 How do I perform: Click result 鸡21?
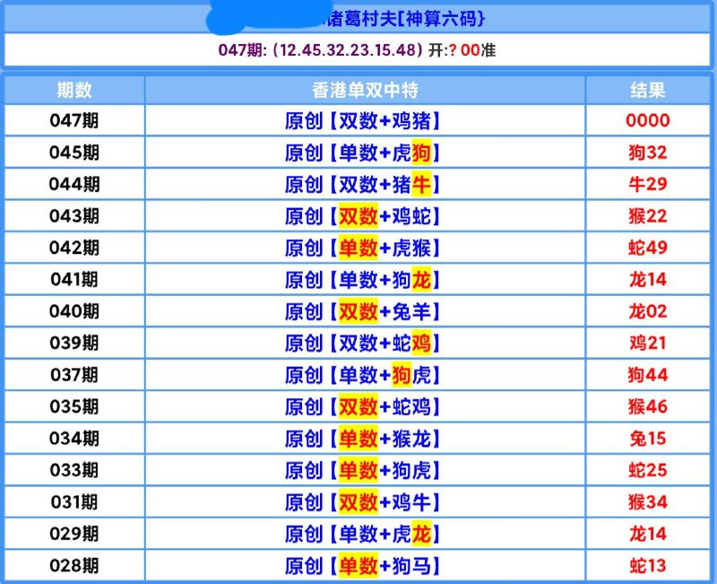(647, 343)
